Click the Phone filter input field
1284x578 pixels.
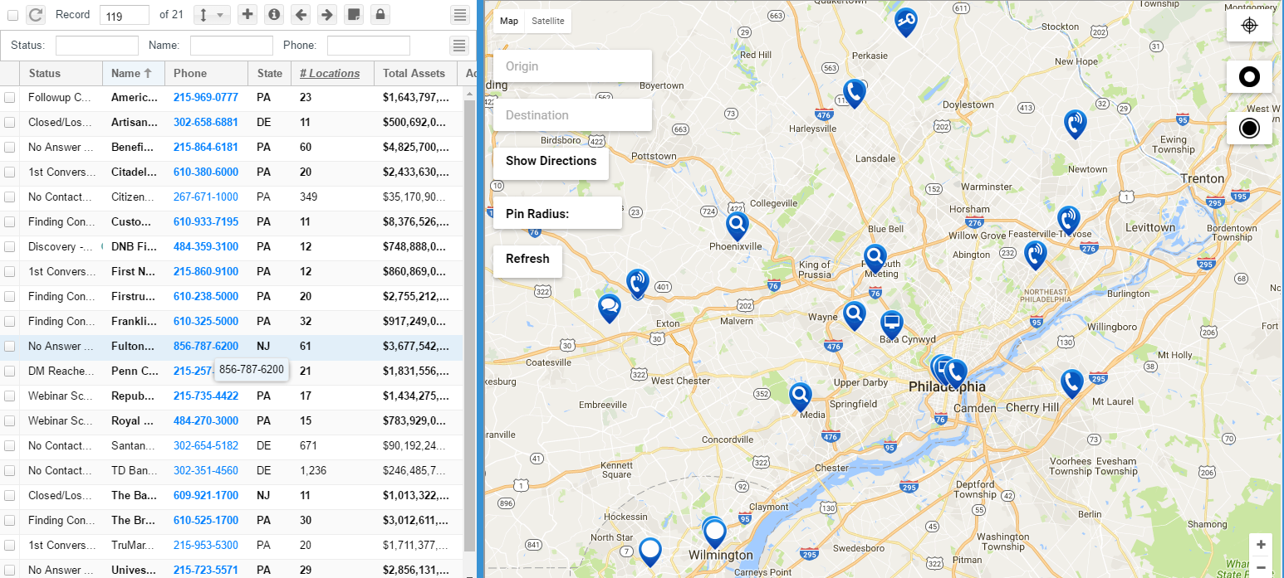tap(369, 46)
